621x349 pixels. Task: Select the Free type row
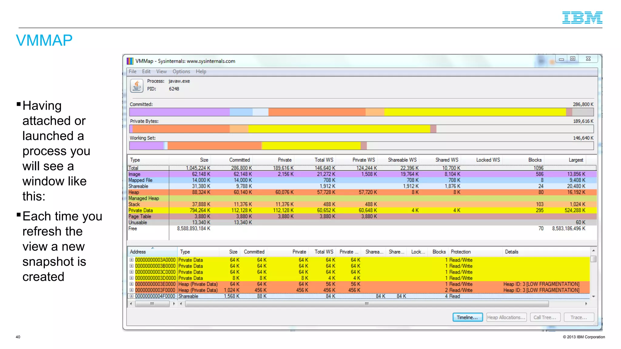(362, 229)
